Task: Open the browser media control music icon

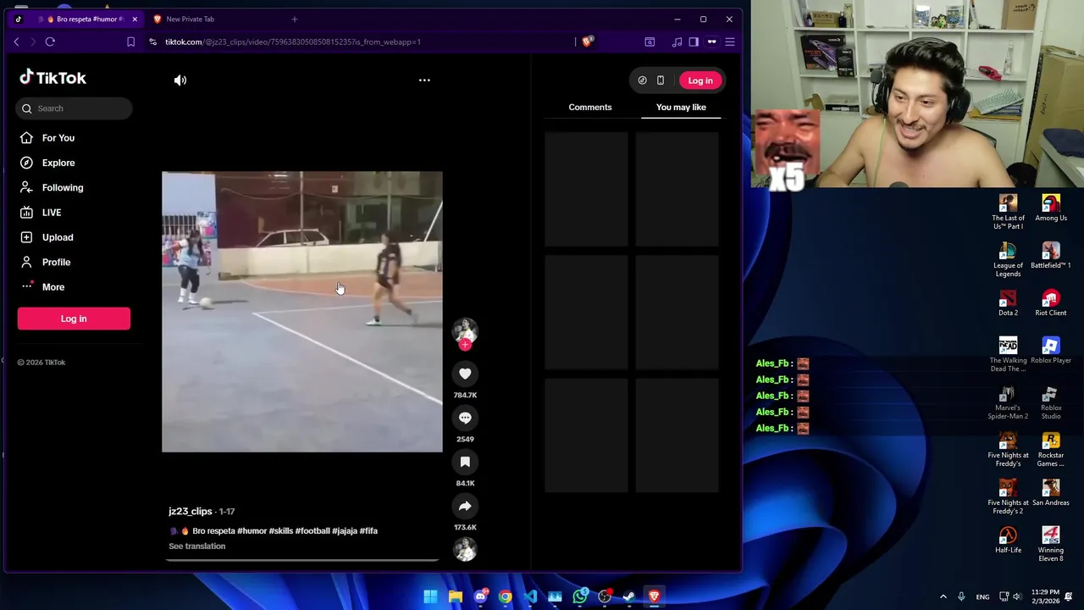Action: [677, 42]
